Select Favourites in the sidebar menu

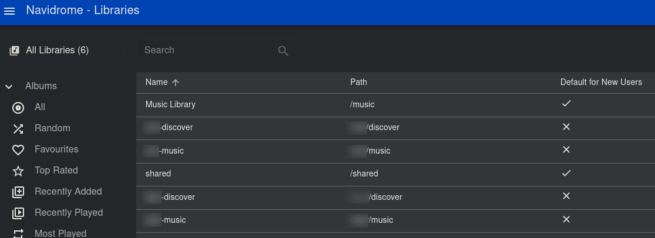click(x=56, y=149)
